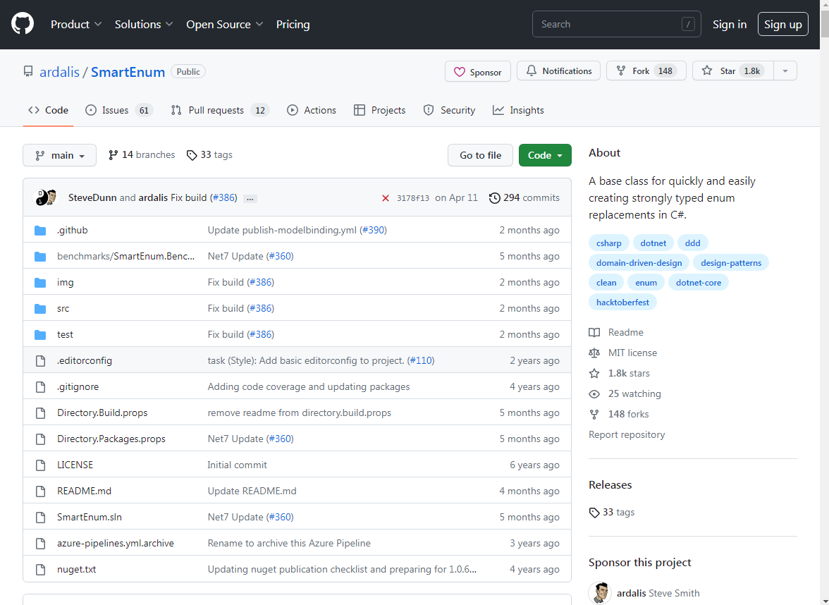Image resolution: width=829 pixels, height=605 pixels.
Task: Open pull request #110 link
Action: pos(421,361)
